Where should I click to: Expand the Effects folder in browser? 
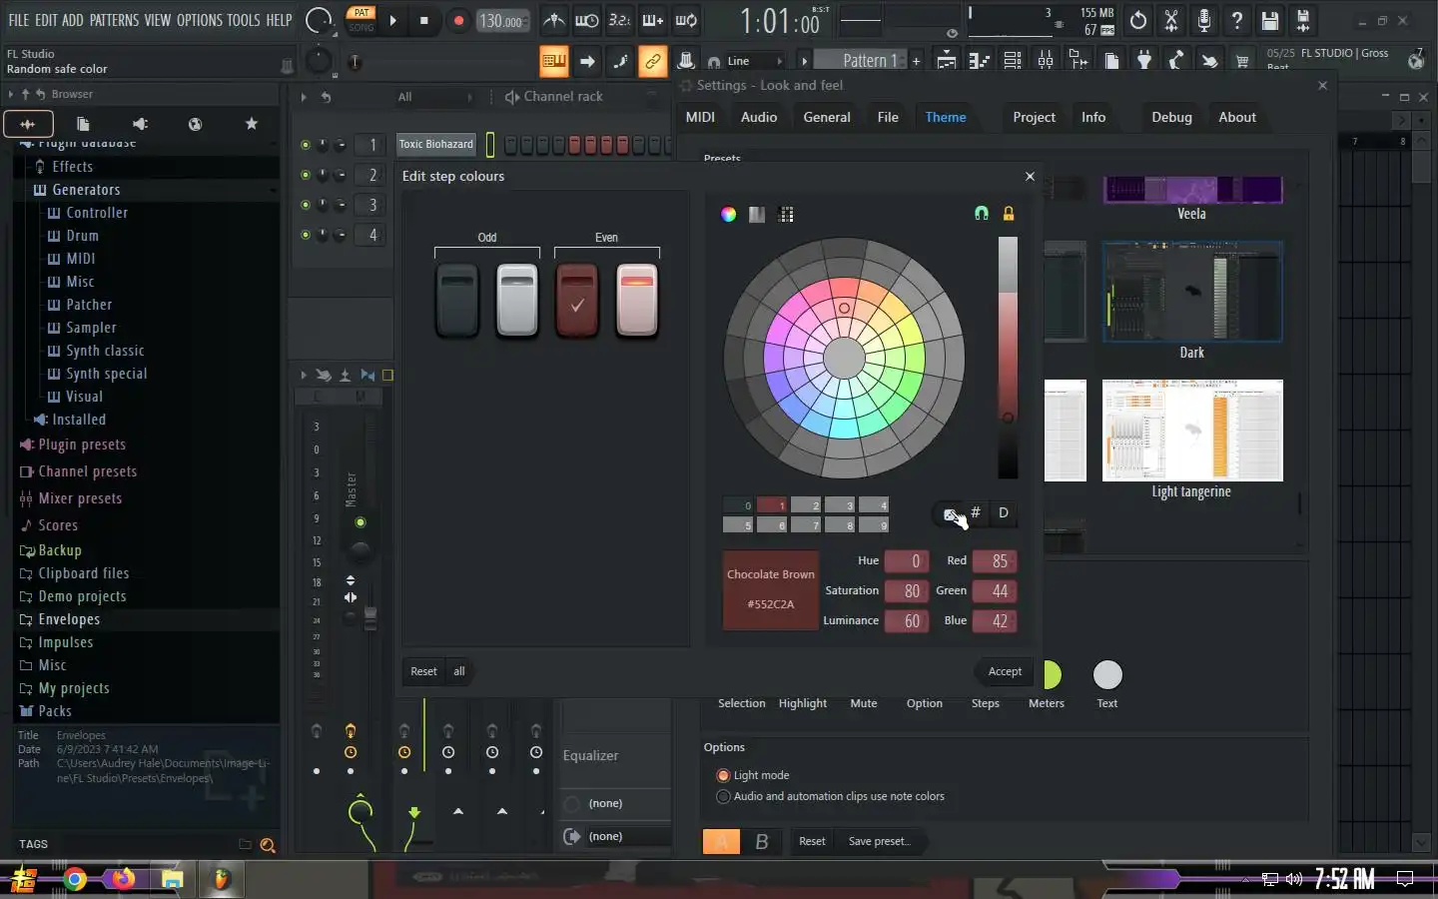pyautogui.click(x=72, y=167)
